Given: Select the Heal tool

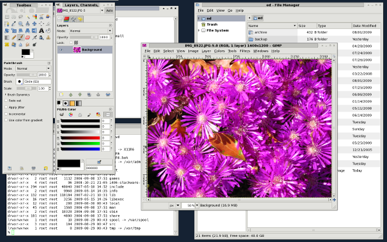Looking at the screenshot, I should pyautogui.click(x=7, y=45).
